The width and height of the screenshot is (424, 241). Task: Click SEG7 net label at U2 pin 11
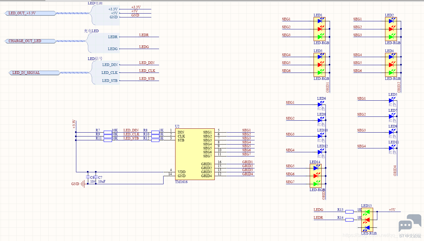pos(246,154)
